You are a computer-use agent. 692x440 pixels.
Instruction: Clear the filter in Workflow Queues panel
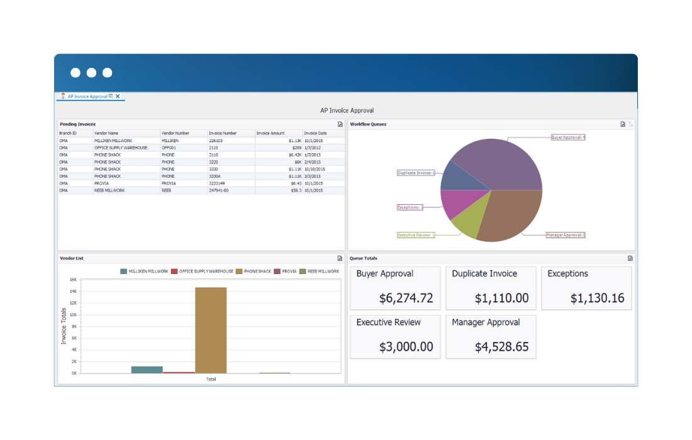(630, 124)
